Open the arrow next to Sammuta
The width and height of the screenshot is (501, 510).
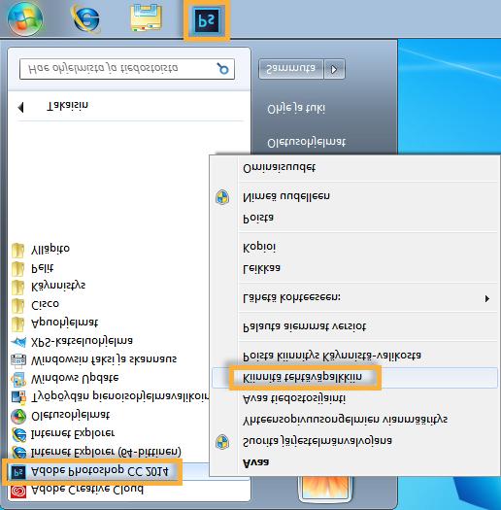pos(334,69)
